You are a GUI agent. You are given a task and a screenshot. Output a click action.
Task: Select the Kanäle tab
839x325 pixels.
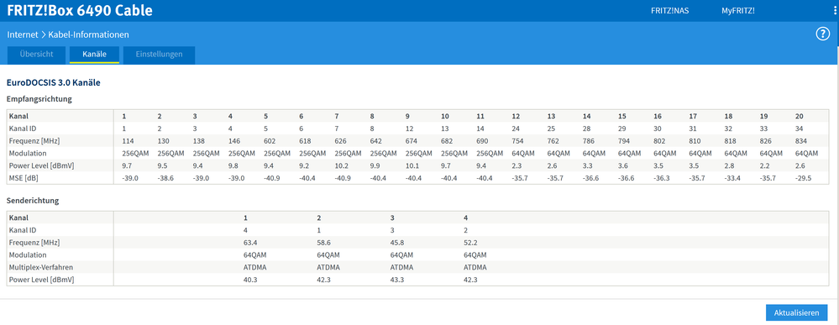94,55
